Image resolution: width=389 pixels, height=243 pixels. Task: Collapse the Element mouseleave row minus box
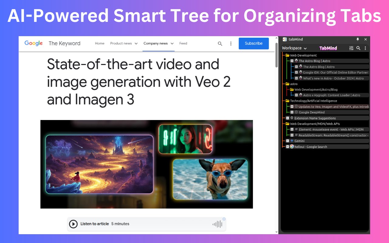coord(292,129)
